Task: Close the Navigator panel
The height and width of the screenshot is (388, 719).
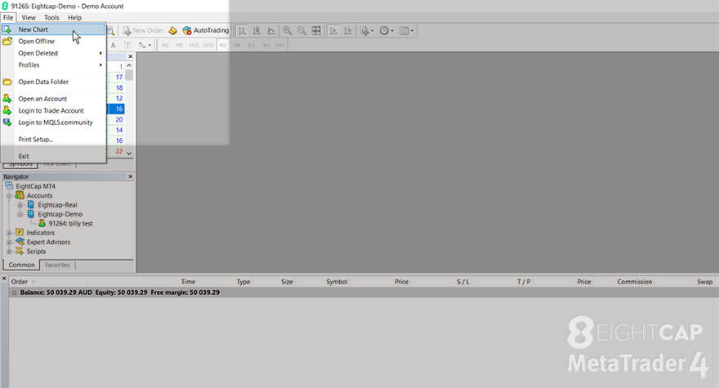Action: [130, 176]
